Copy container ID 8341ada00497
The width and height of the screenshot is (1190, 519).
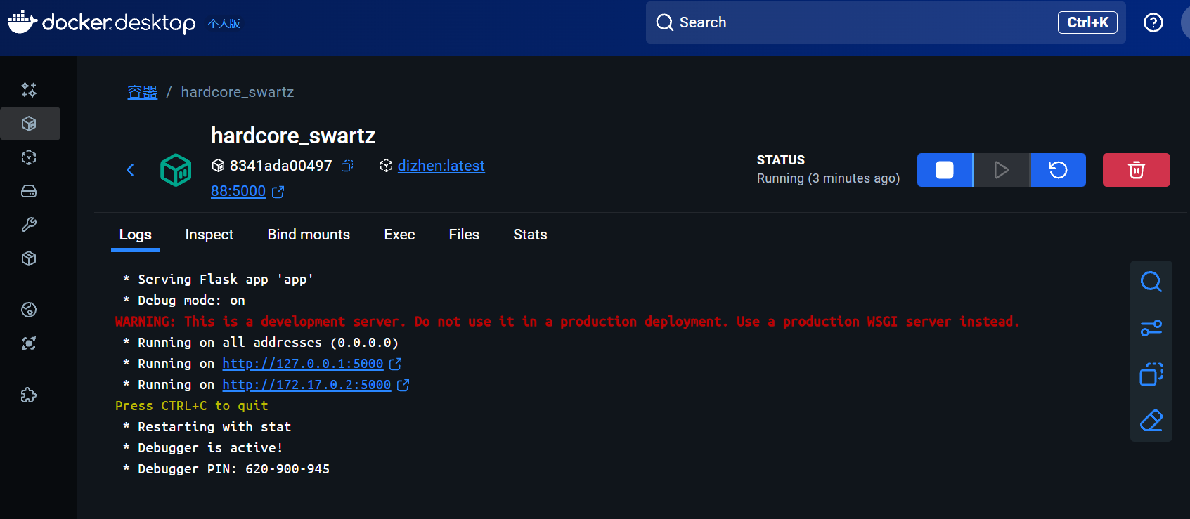347,166
